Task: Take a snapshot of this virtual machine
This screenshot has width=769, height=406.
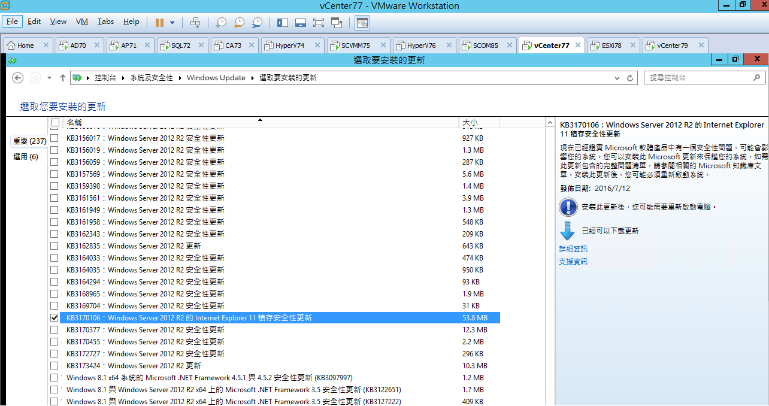Action: point(221,22)
